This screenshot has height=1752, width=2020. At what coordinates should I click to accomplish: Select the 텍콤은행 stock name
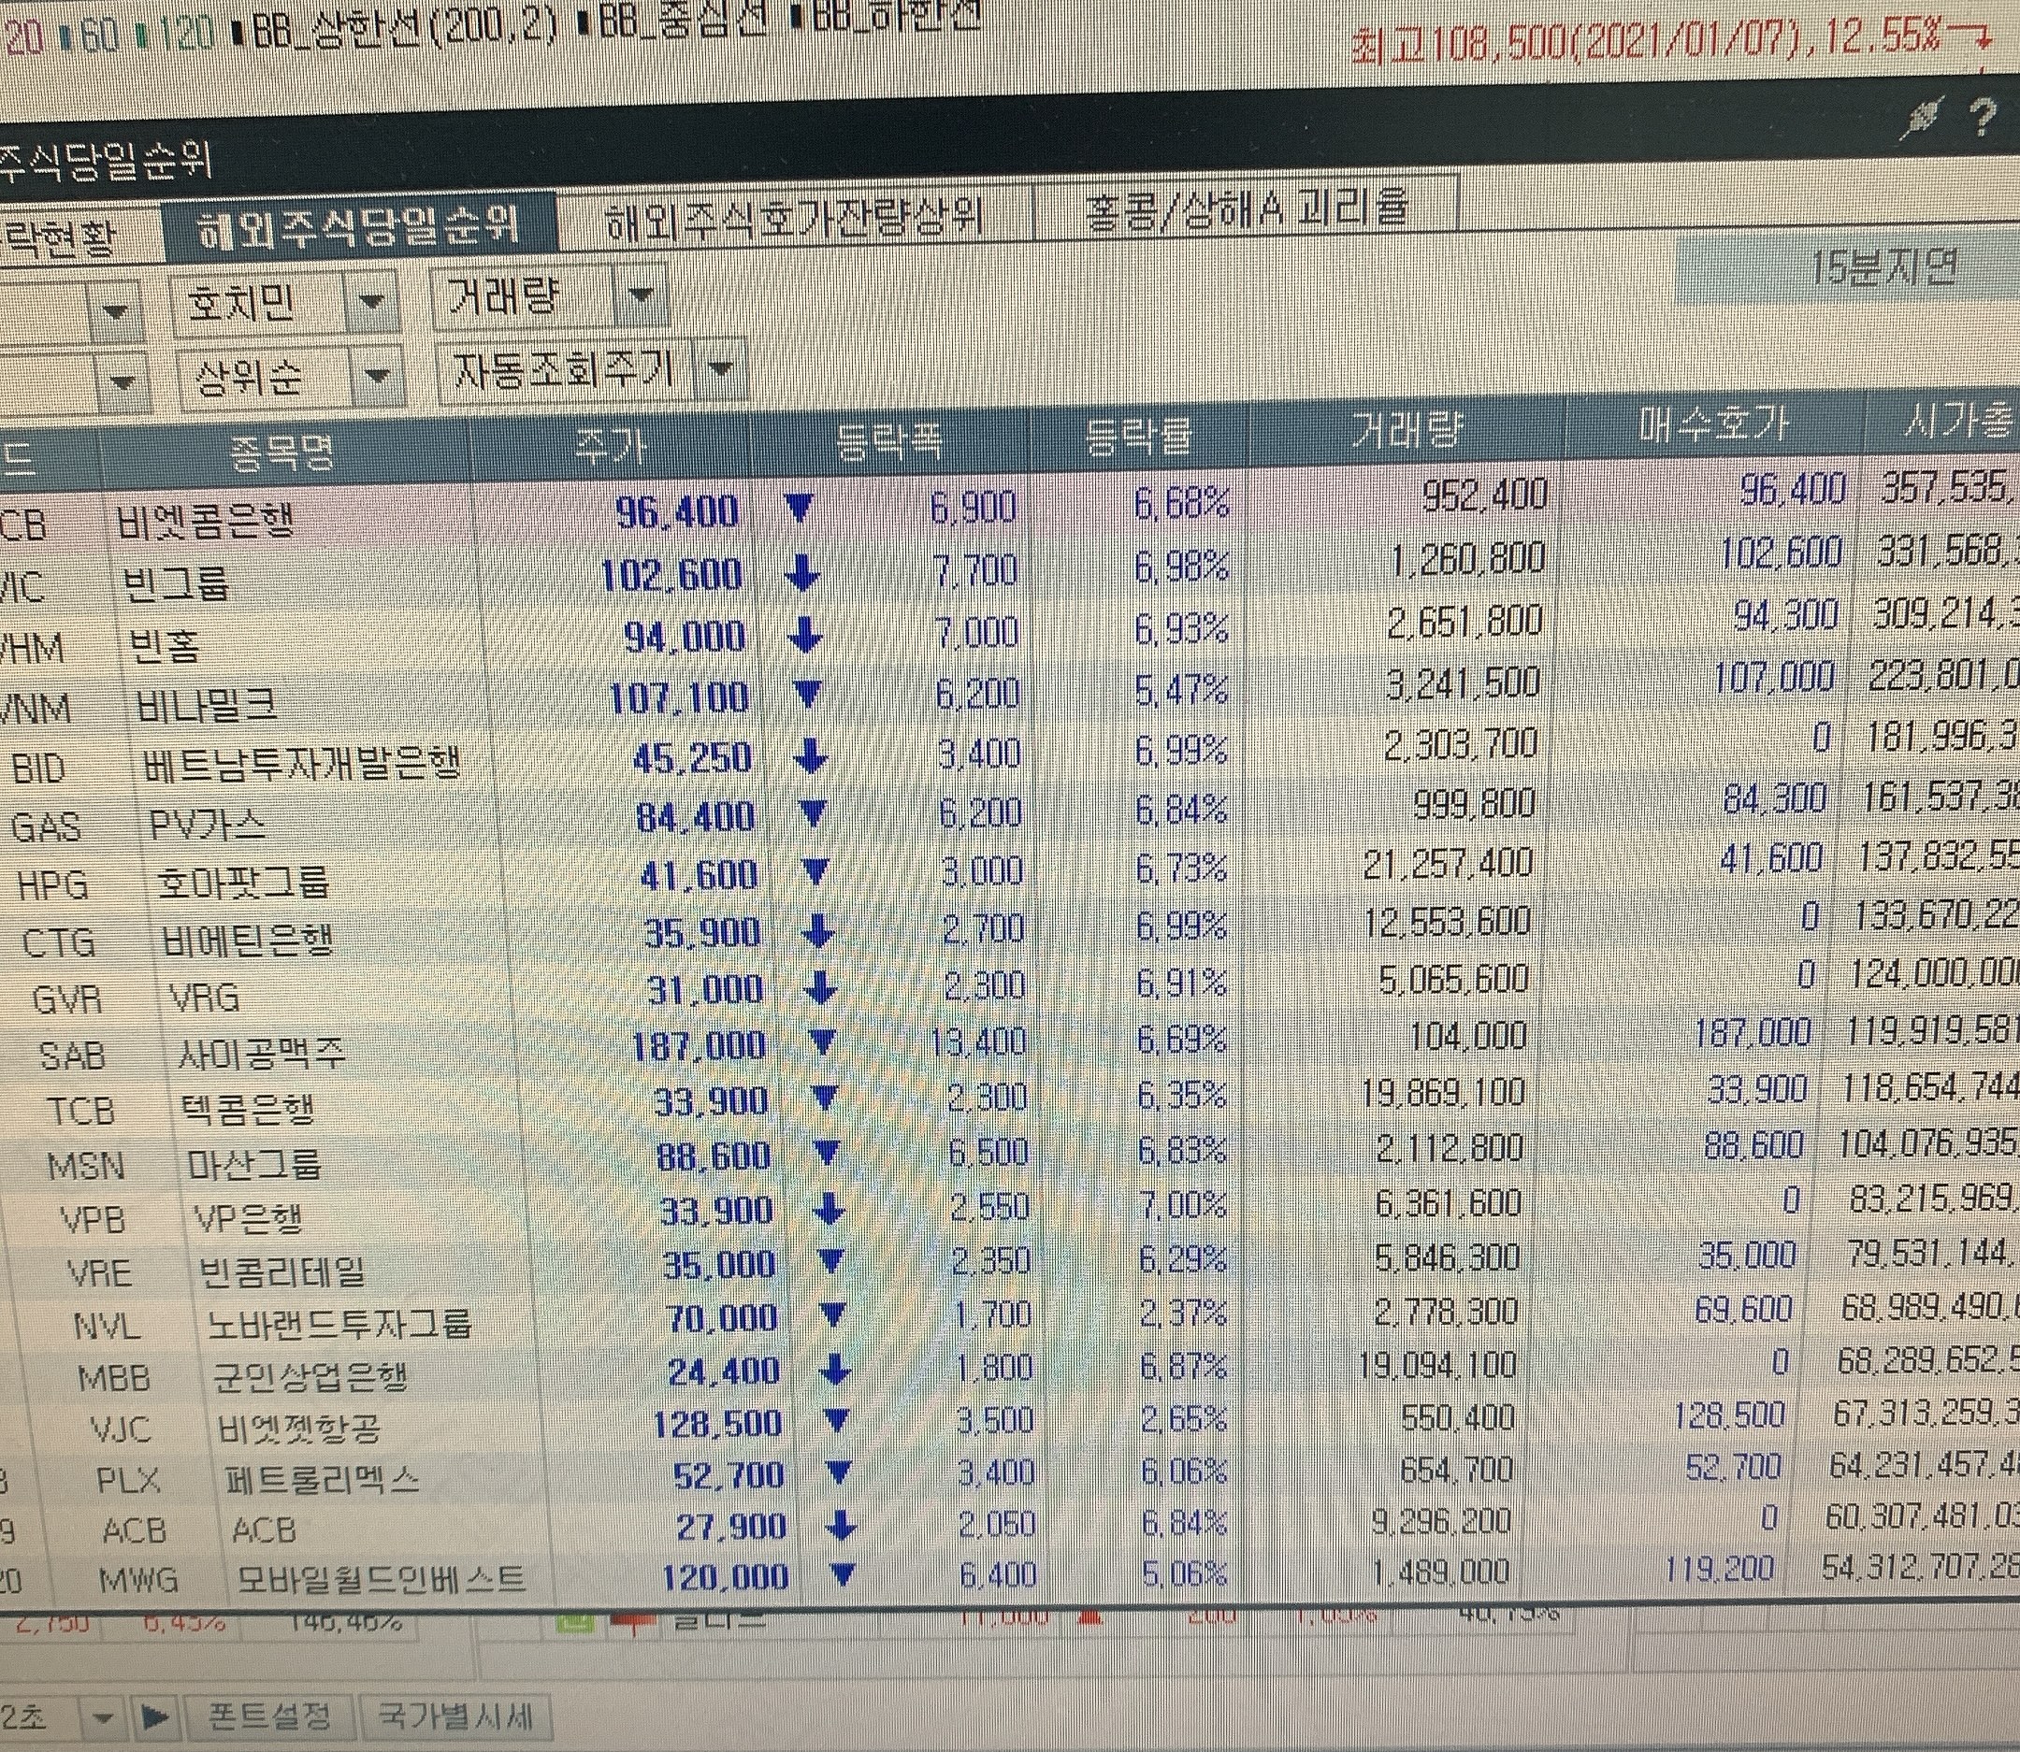(249, 1109)
